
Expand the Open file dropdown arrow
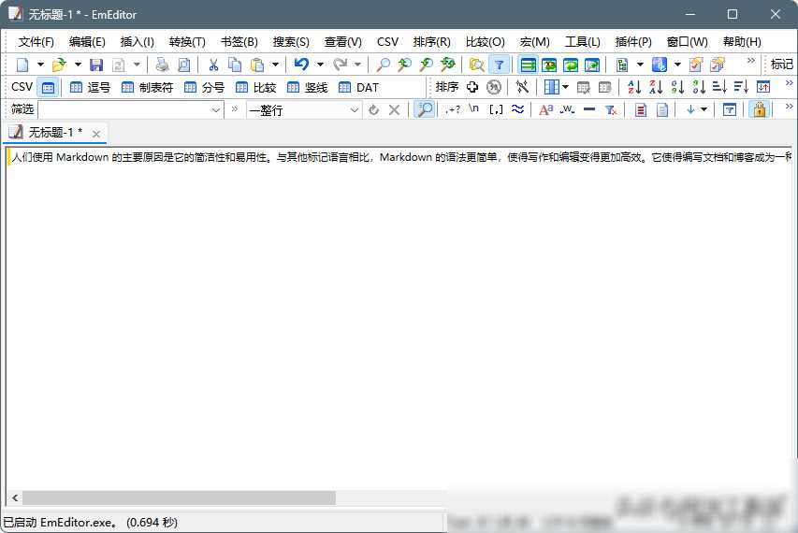78,65
